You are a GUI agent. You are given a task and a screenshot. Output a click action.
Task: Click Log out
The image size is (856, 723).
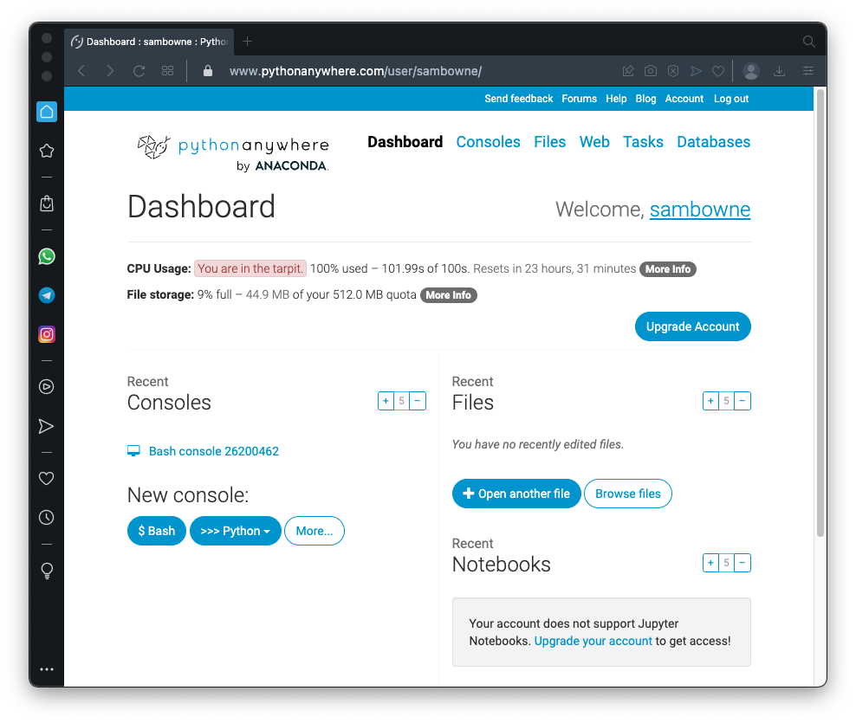coord(731,99)
